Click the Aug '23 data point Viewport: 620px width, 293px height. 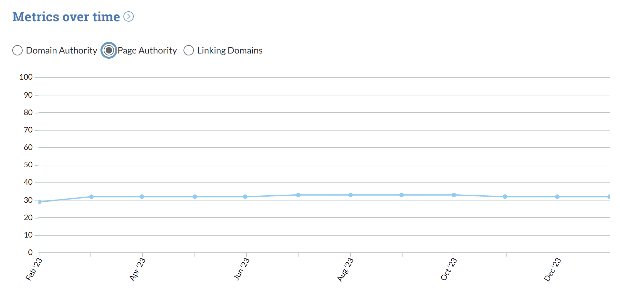click(x=351, y=195)
